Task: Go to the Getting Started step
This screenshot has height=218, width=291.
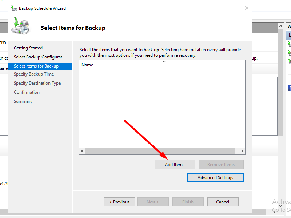Action: tap(28, 48)
